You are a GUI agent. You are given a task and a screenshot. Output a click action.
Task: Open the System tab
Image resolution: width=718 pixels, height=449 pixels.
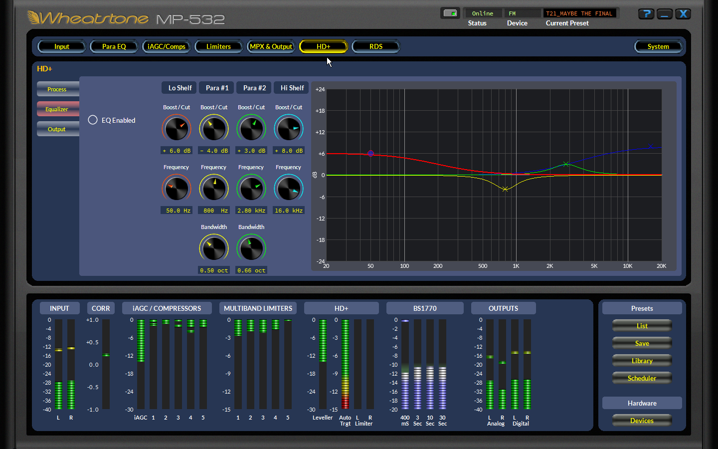coord(658,46)
